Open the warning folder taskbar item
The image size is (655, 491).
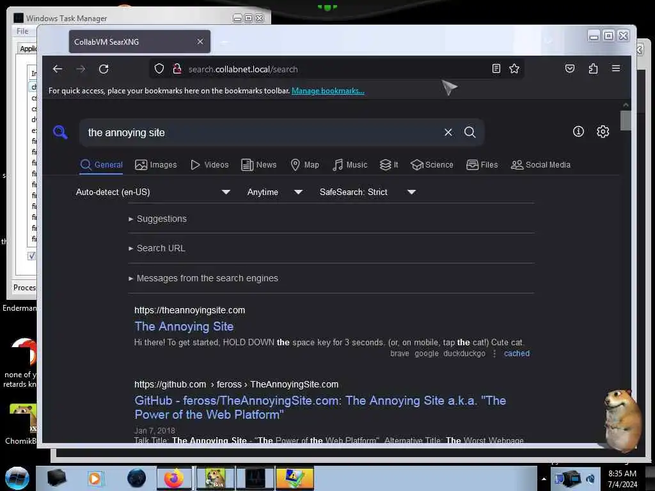294,478
